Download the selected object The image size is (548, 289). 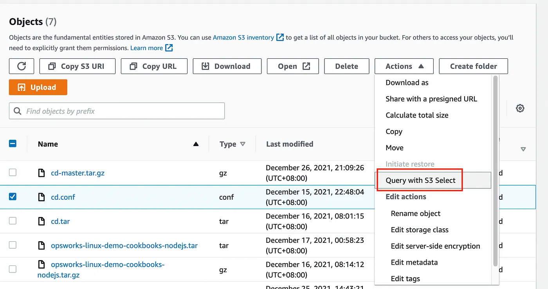pos(227,66)
